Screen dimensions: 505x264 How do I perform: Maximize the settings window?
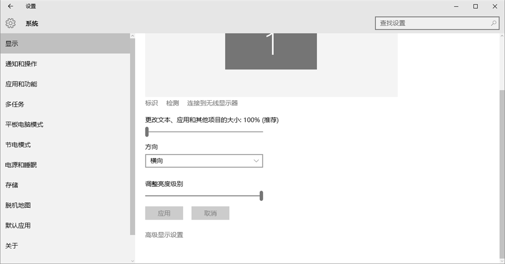[x=475, y=6]
